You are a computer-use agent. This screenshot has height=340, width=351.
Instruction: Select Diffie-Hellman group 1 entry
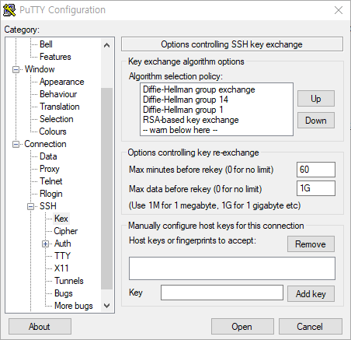click(182, 110)
